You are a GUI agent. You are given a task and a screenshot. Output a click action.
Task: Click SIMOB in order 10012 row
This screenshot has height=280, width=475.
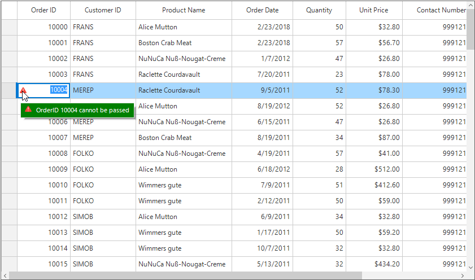pyautogui.click(x=83, y=217)
